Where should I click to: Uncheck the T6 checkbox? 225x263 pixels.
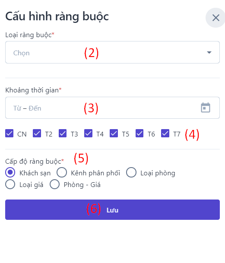[x=139, y=133]
